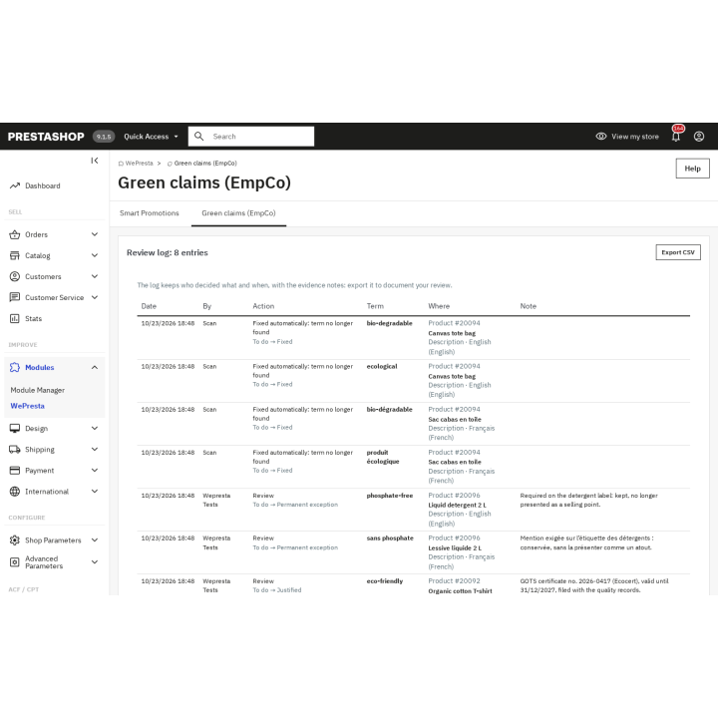Open Product #20092 link in eco-friendly row
This screenshot has height=718, width=718.
(455, 581)
